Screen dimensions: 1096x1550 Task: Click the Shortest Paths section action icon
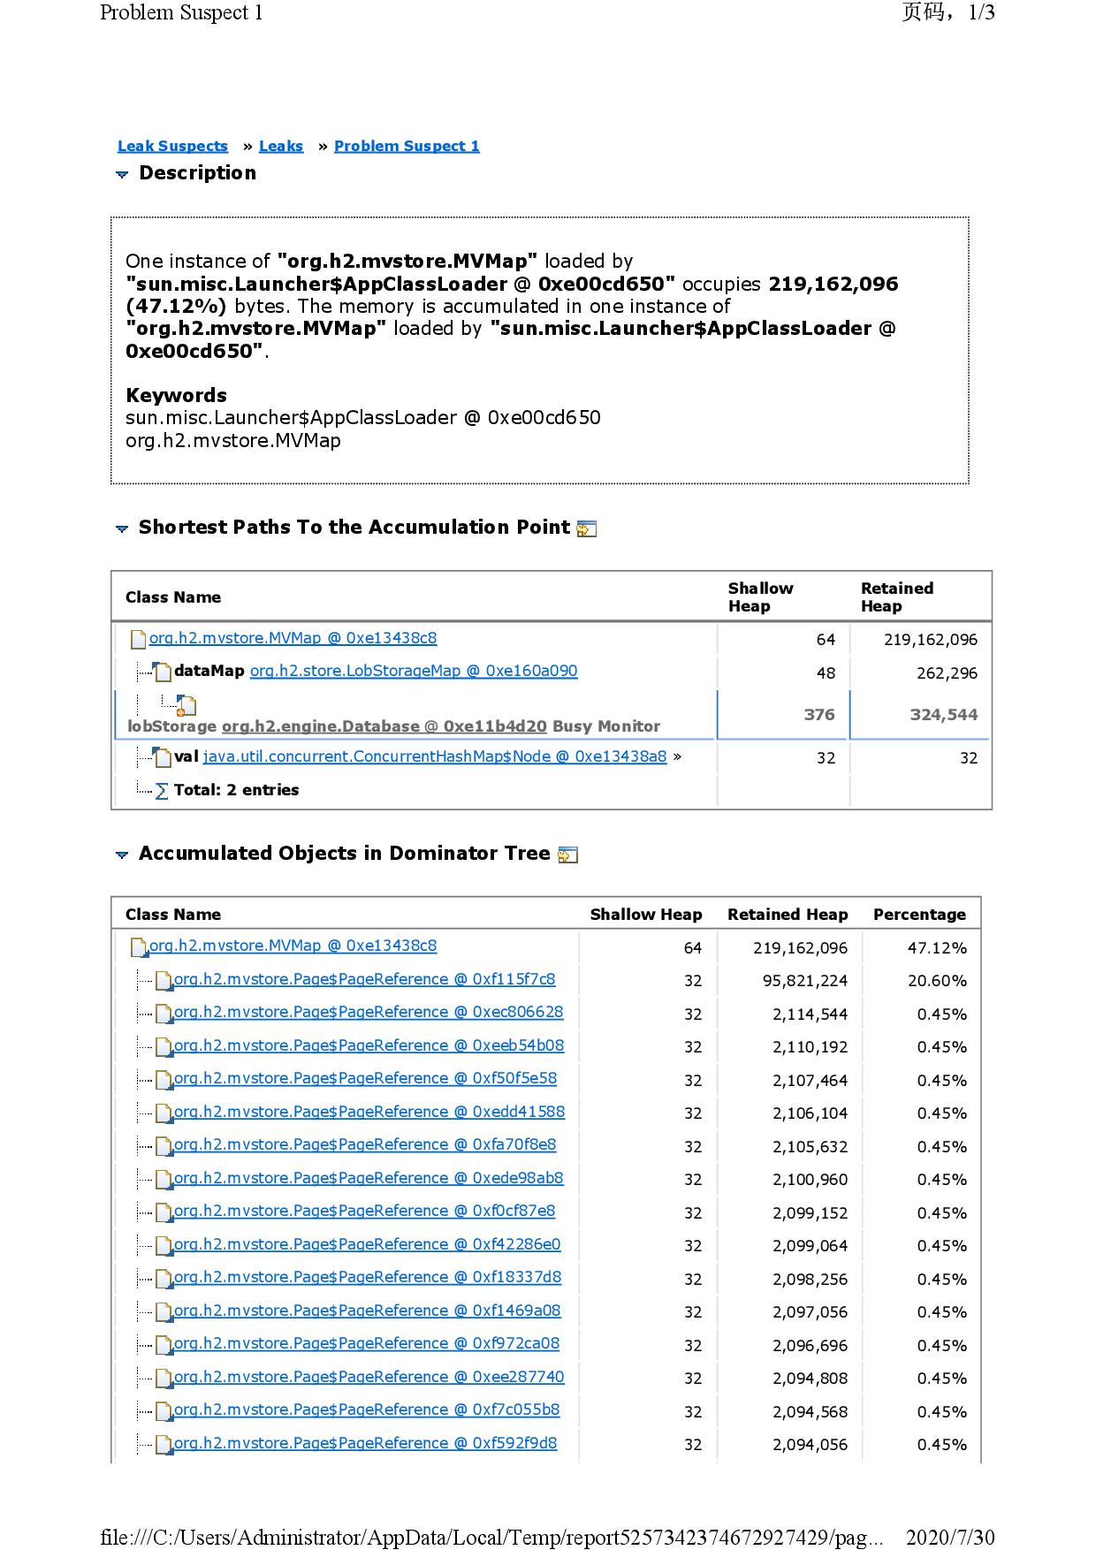coord(586,529)
